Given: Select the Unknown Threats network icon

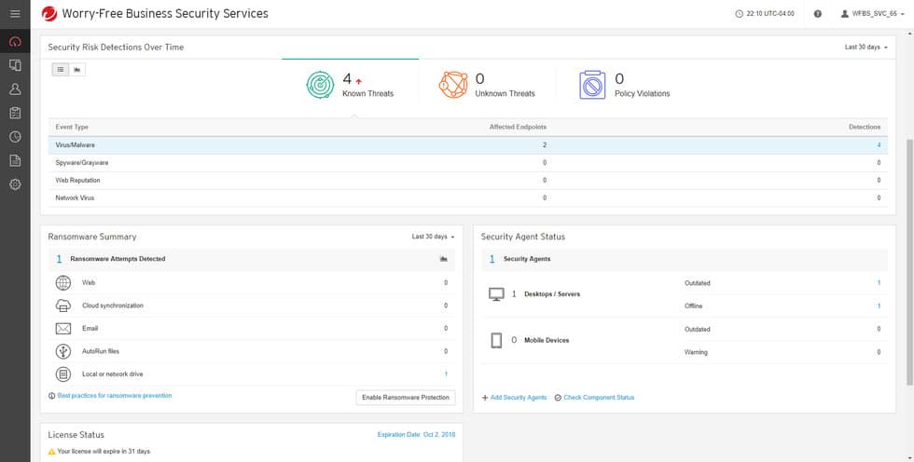Looking at the screenshot, I should tap(453, 85).
